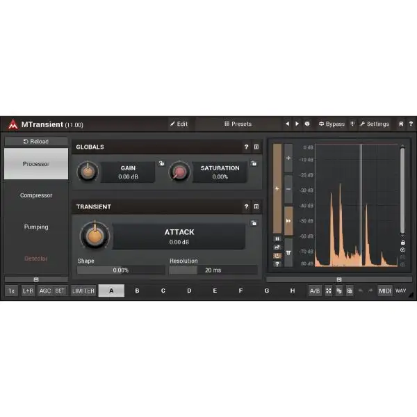Click the randomize dice icon next to H
Screen dimensions: 417x417
[327, 291]
